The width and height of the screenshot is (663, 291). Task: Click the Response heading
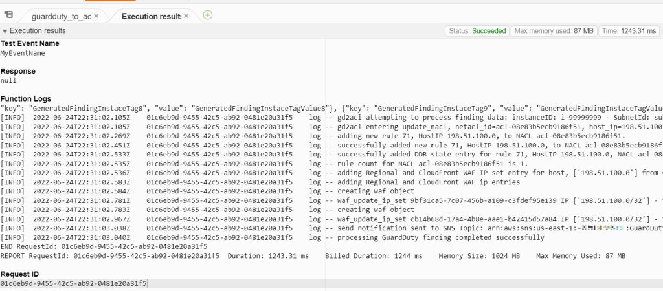tap(17, 71)
